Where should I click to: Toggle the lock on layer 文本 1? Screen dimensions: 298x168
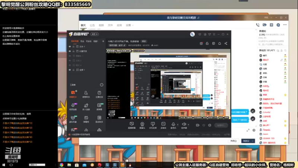click(73, 46)
